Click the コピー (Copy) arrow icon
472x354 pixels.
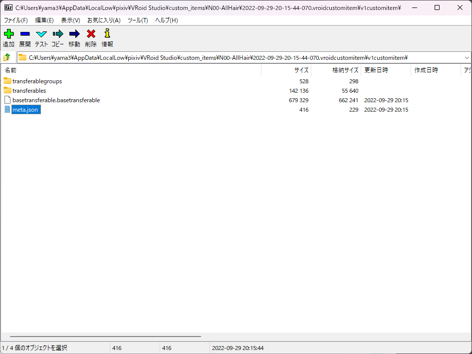[58, 34]
